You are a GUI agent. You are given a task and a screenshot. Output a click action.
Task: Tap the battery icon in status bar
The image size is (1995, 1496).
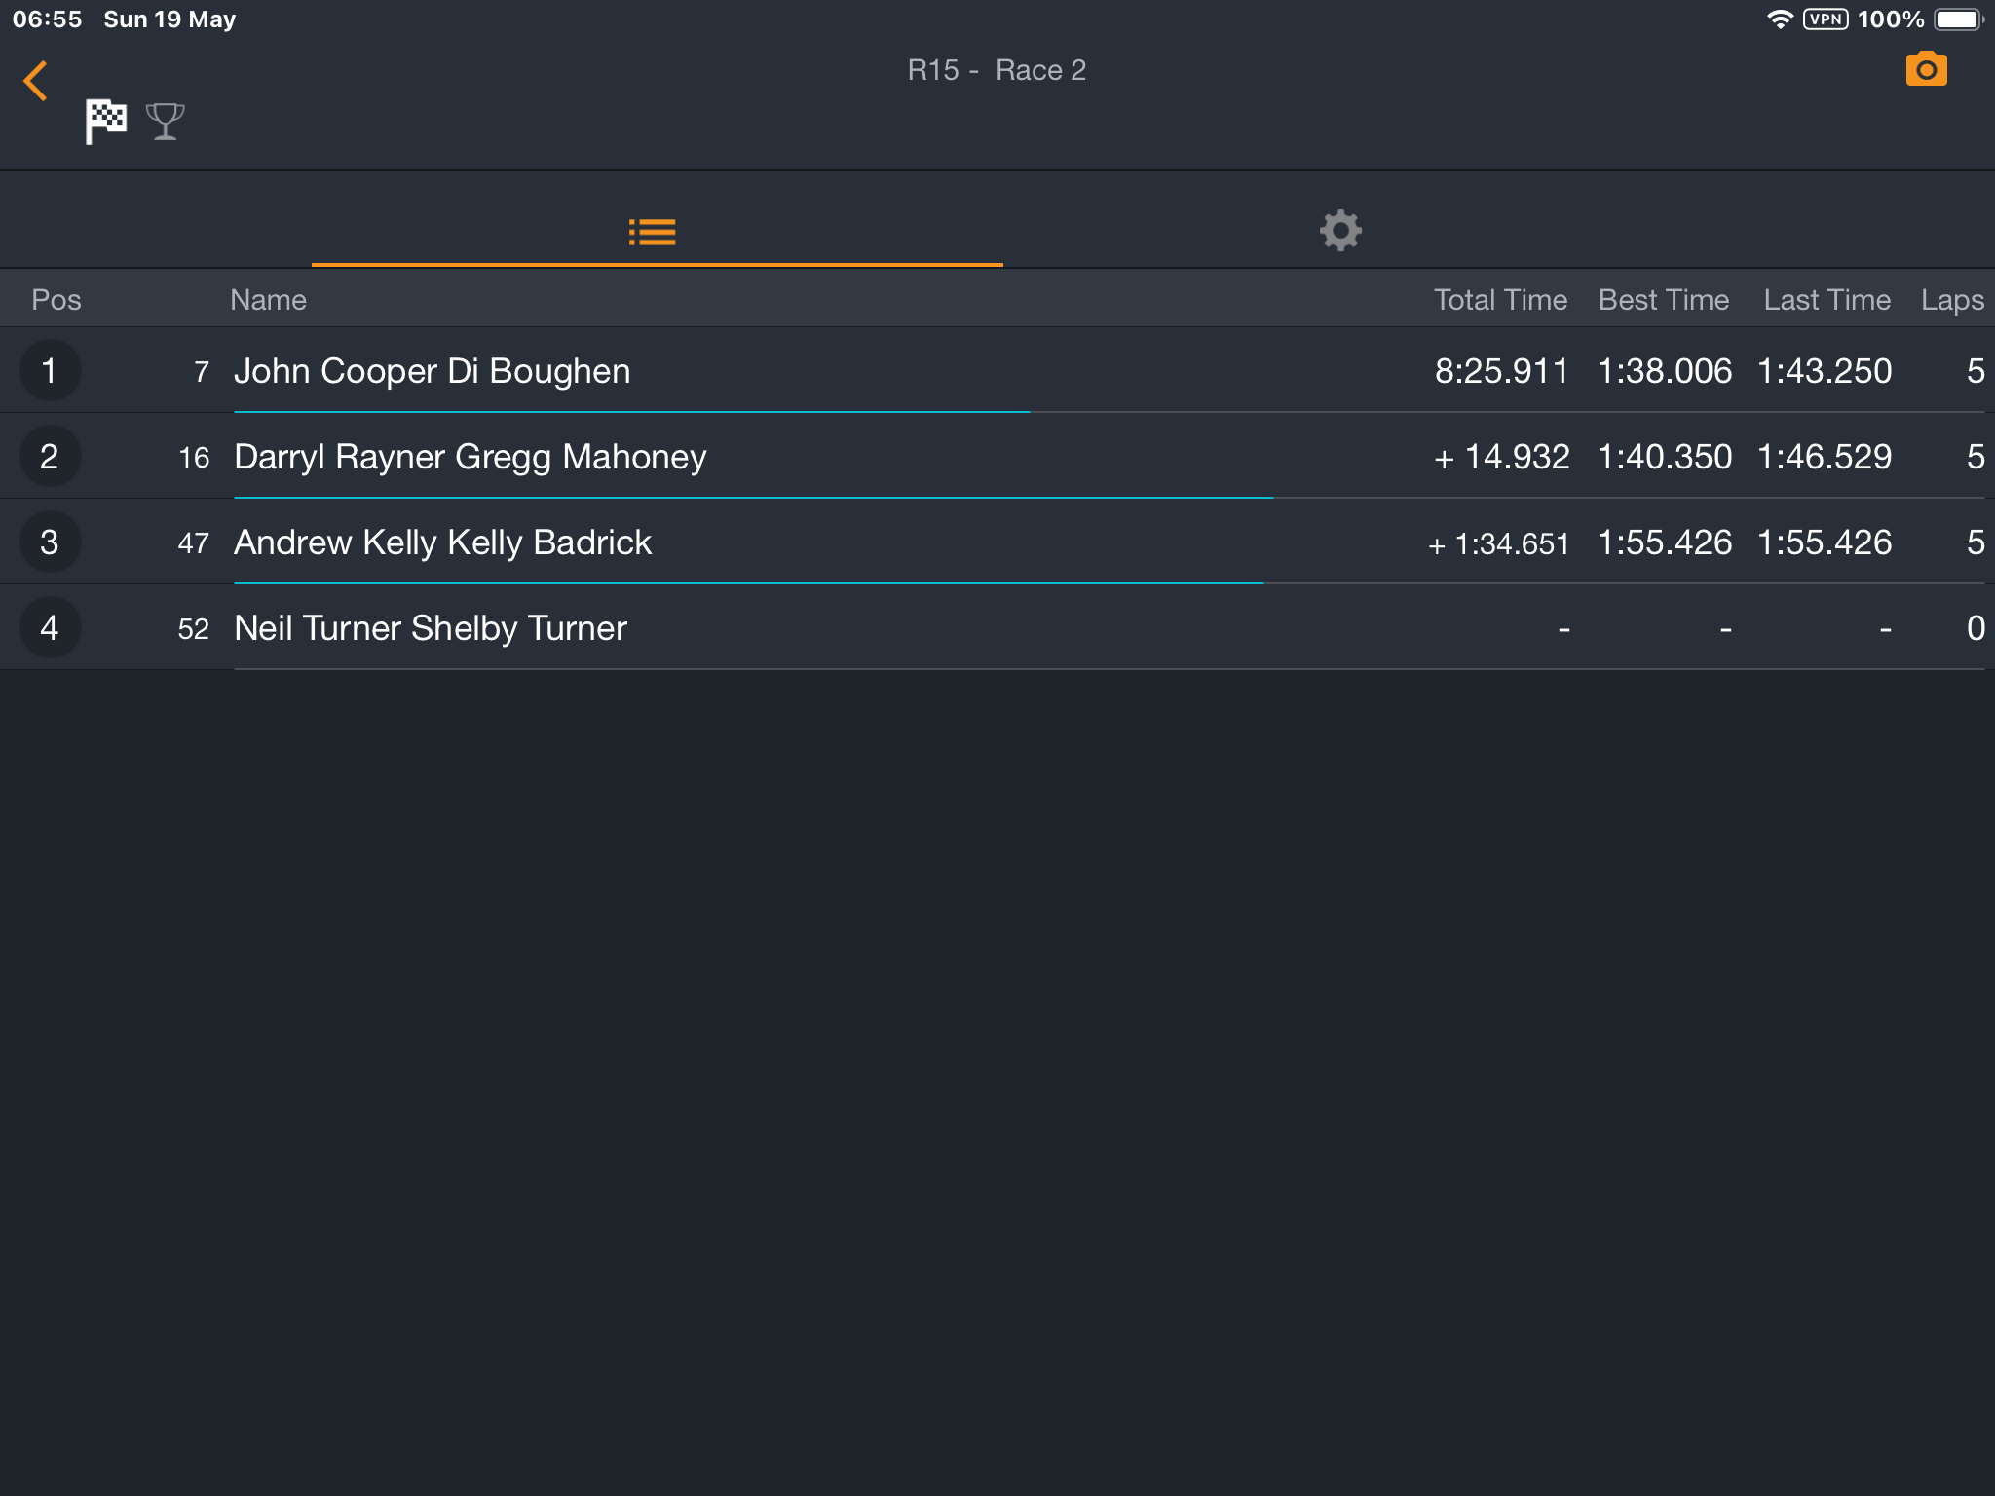tap(1958, 19)
